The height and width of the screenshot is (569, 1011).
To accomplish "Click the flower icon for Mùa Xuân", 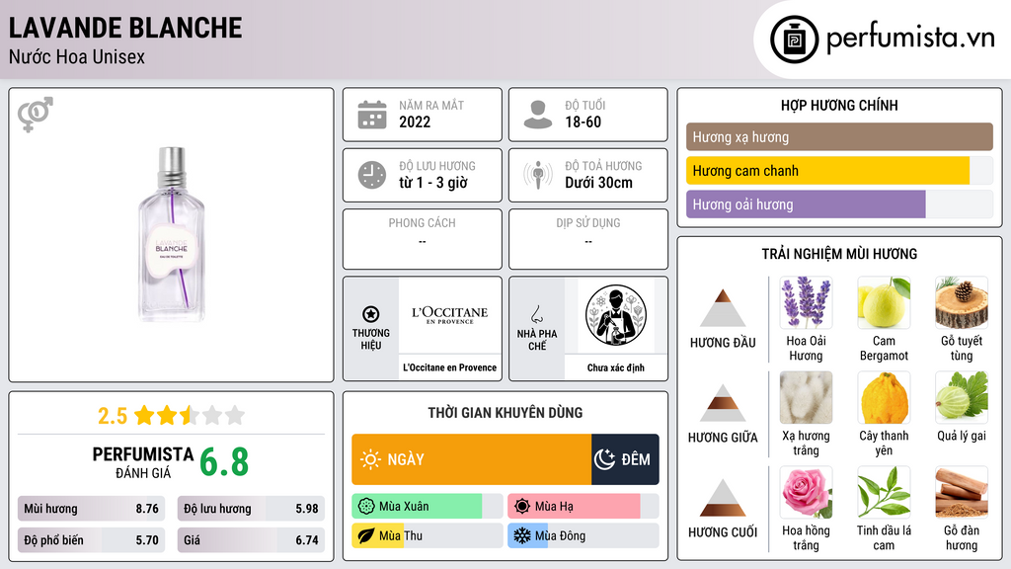I will tap(365, 506).
